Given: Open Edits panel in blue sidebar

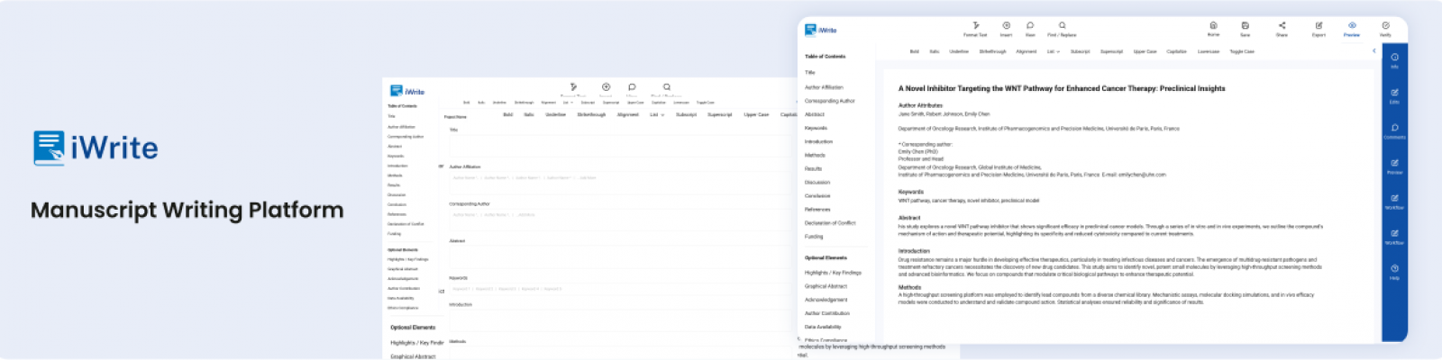Looking at the screenshot, I should pos(1394,95).
